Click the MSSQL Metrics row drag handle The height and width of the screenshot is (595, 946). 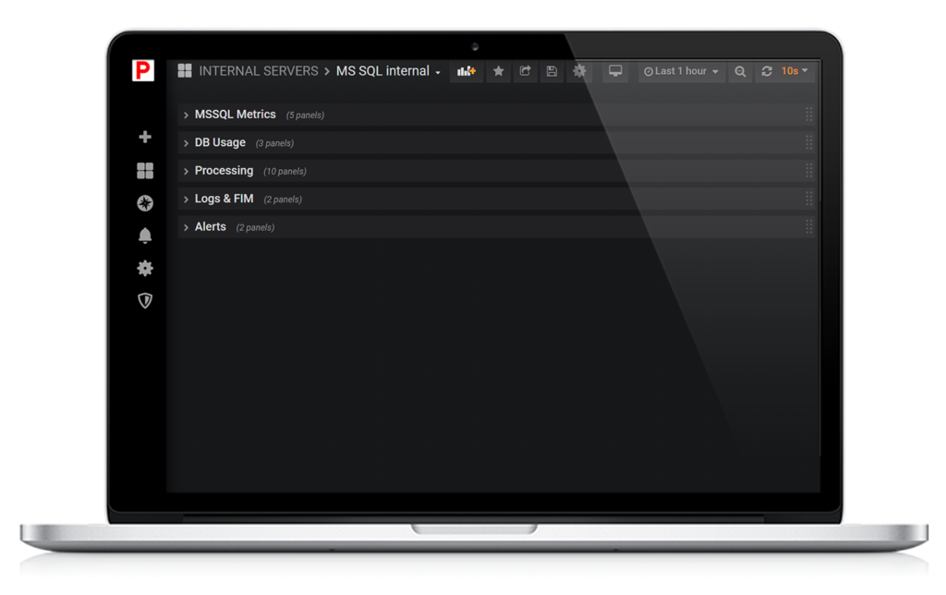808,114
